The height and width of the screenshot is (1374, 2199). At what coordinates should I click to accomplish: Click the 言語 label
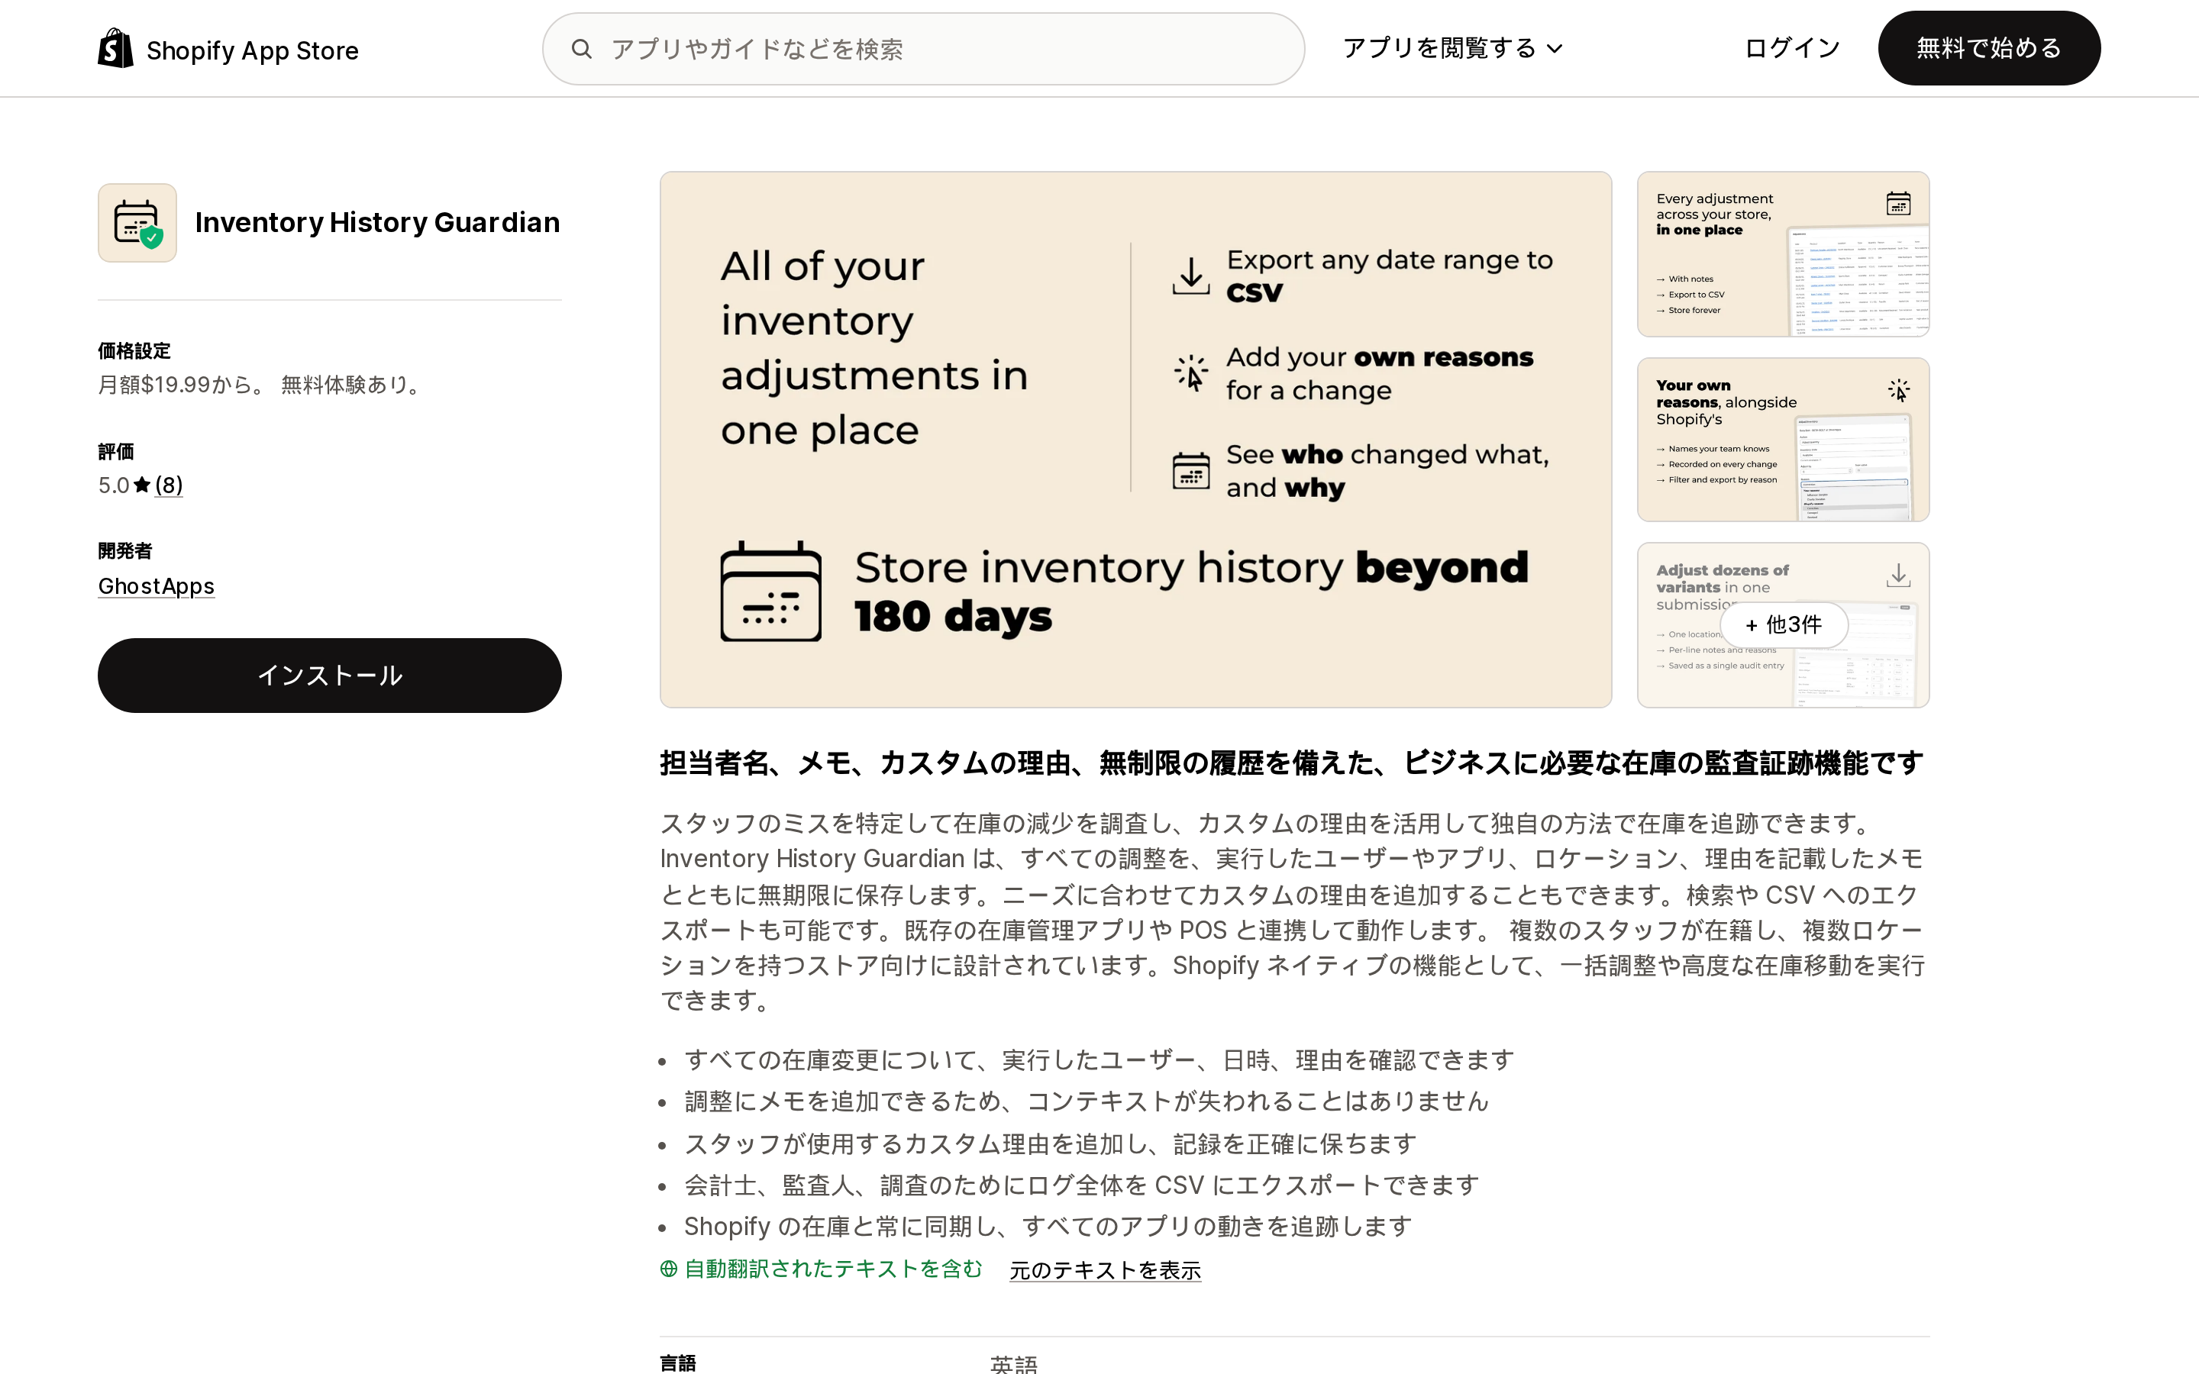[678, 1363]
